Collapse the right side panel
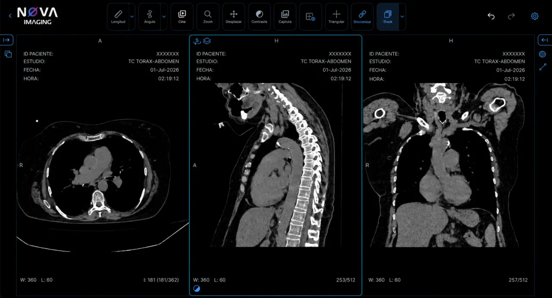The image size is (552, 298). 545,40
